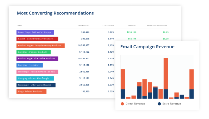Click the Category - Popular Products label

[x=34, y=52]
